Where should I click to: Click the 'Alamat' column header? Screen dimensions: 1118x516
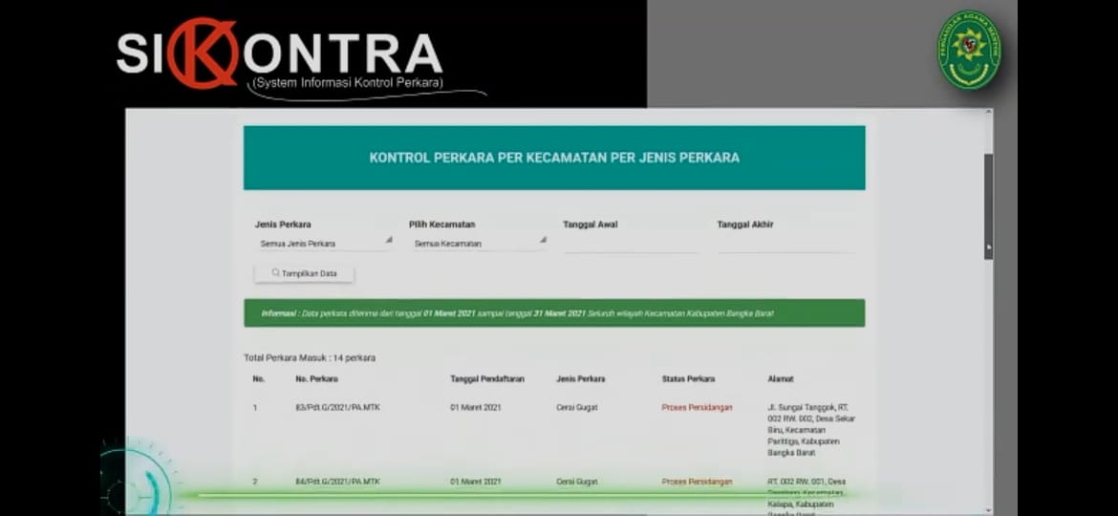pyautogui.click(x=780, y=379)
